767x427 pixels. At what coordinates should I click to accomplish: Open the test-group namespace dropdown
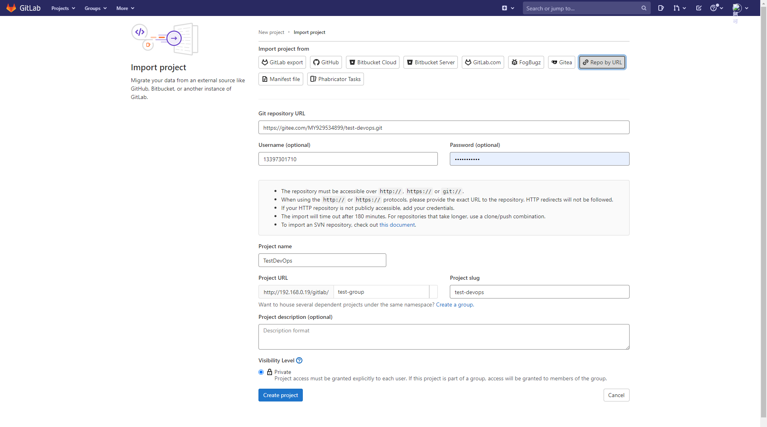coord(385,292)
